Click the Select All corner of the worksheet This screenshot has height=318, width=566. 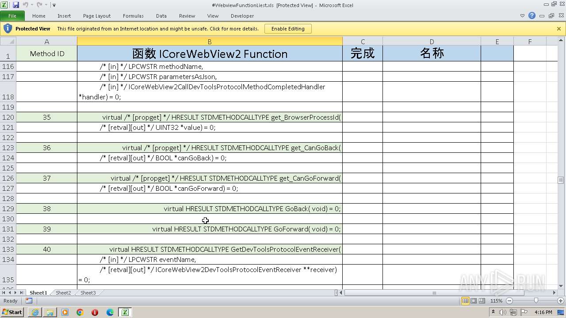[8, 41]
